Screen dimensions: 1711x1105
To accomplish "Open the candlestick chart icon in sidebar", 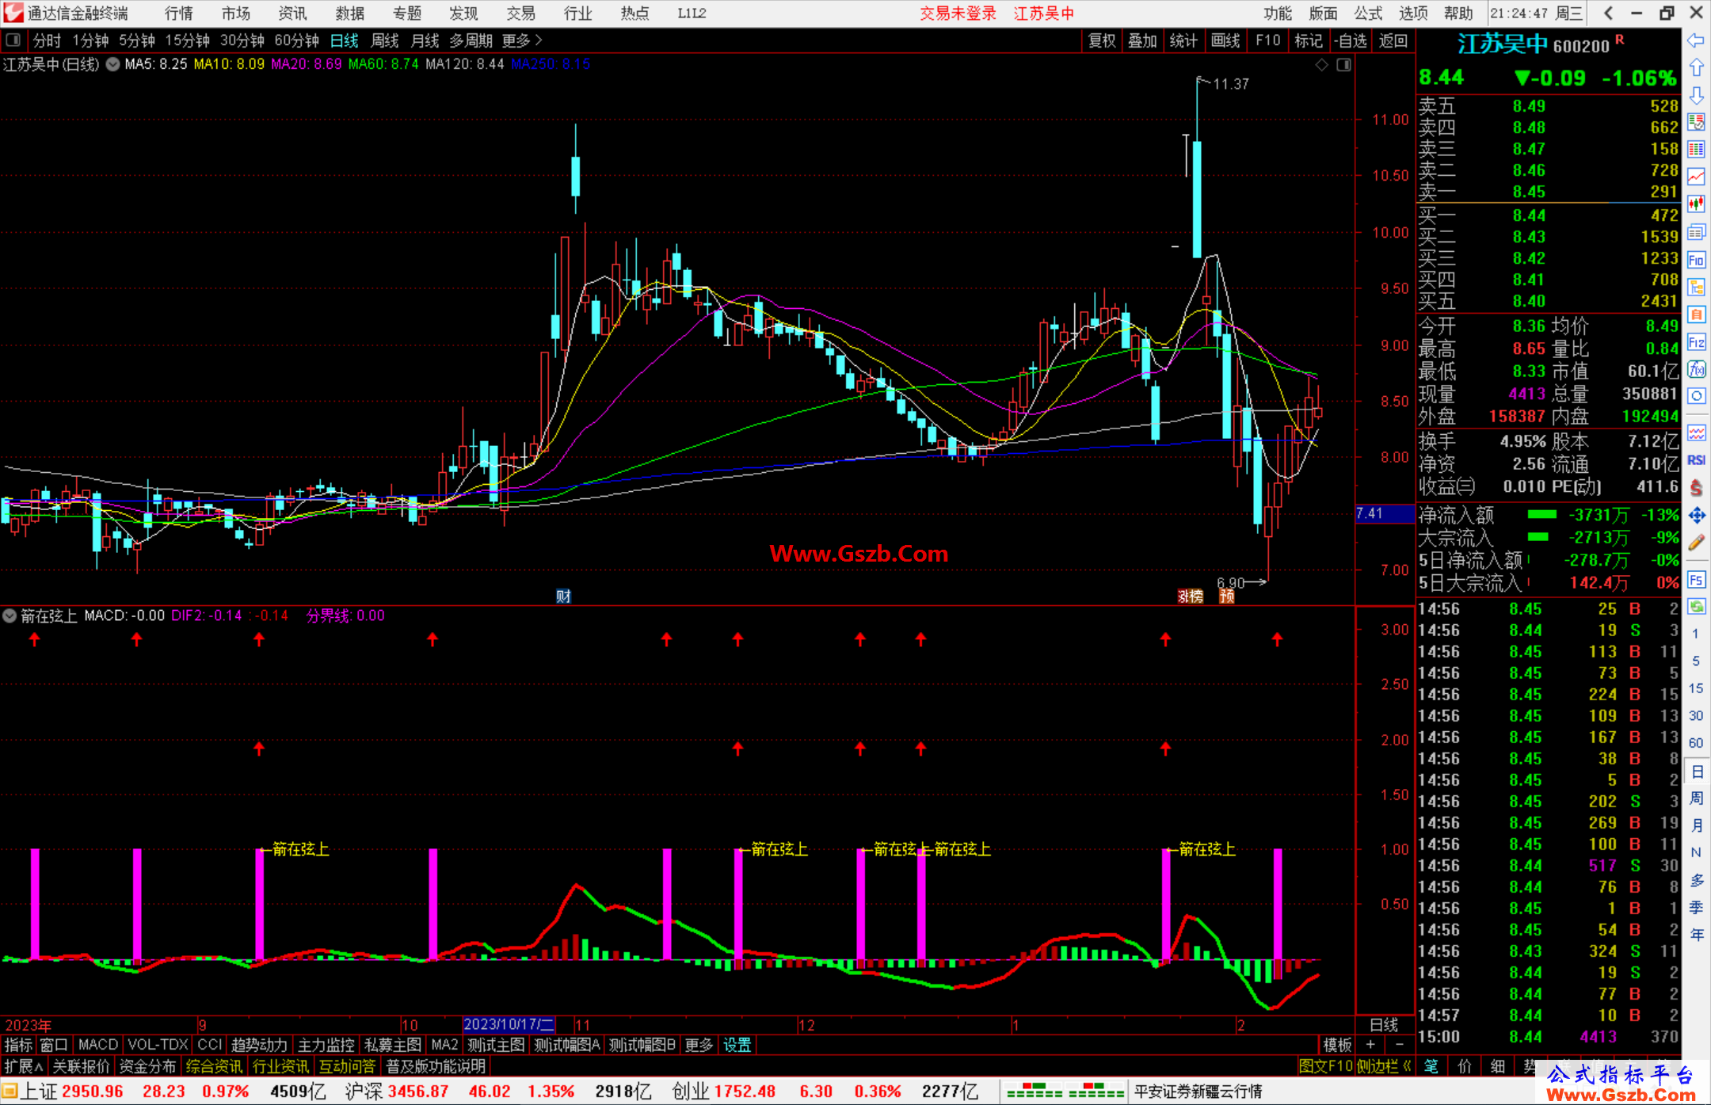I will (1696, 204).
